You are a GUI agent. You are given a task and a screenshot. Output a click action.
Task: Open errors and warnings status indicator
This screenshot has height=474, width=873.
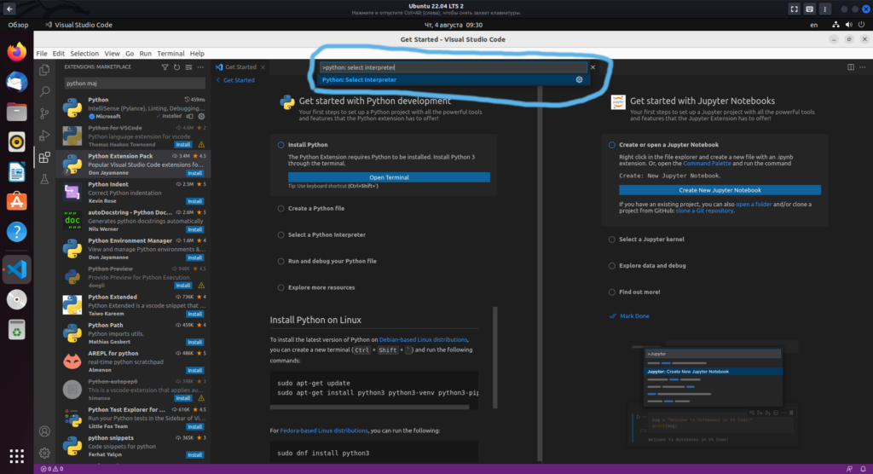(52, 469)
